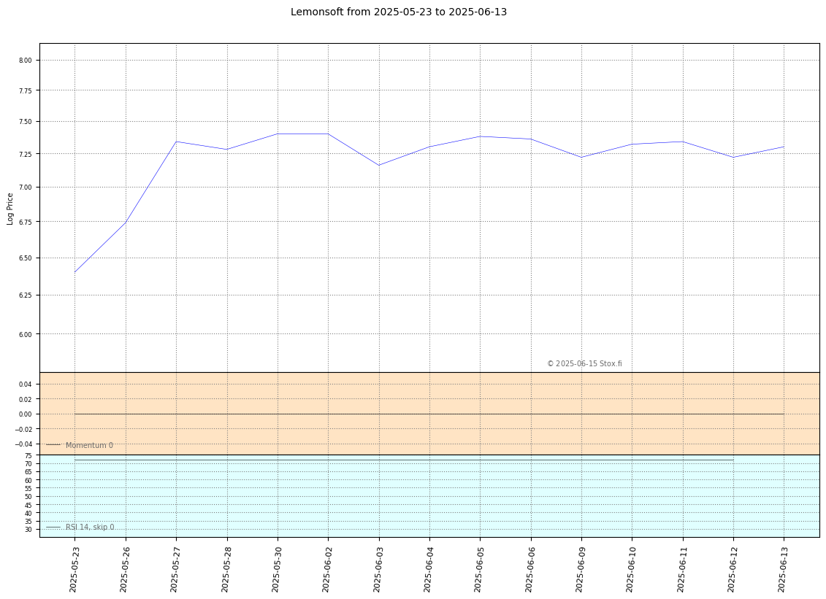Click the 6.25 log price tick label
826x599 pixels.
coord(26,295)
